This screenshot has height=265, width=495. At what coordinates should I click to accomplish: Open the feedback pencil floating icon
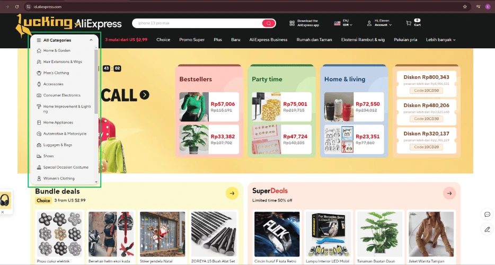(x=487, y=229)
